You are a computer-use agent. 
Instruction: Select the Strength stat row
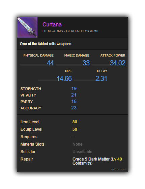[x=49, y=89]
